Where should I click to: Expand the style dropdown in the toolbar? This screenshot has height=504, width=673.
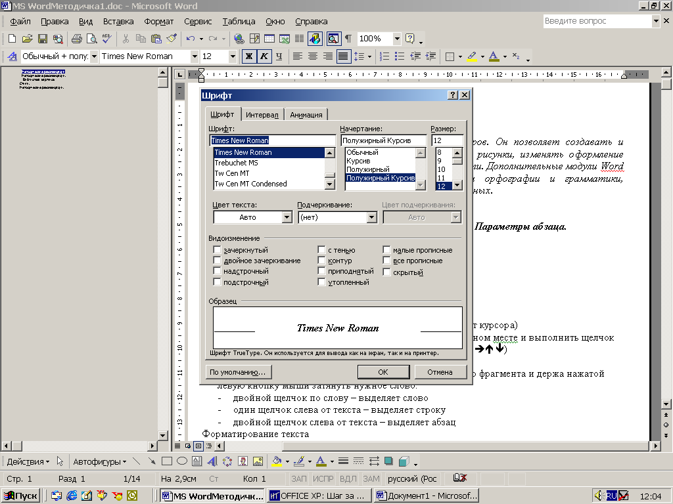94,56
